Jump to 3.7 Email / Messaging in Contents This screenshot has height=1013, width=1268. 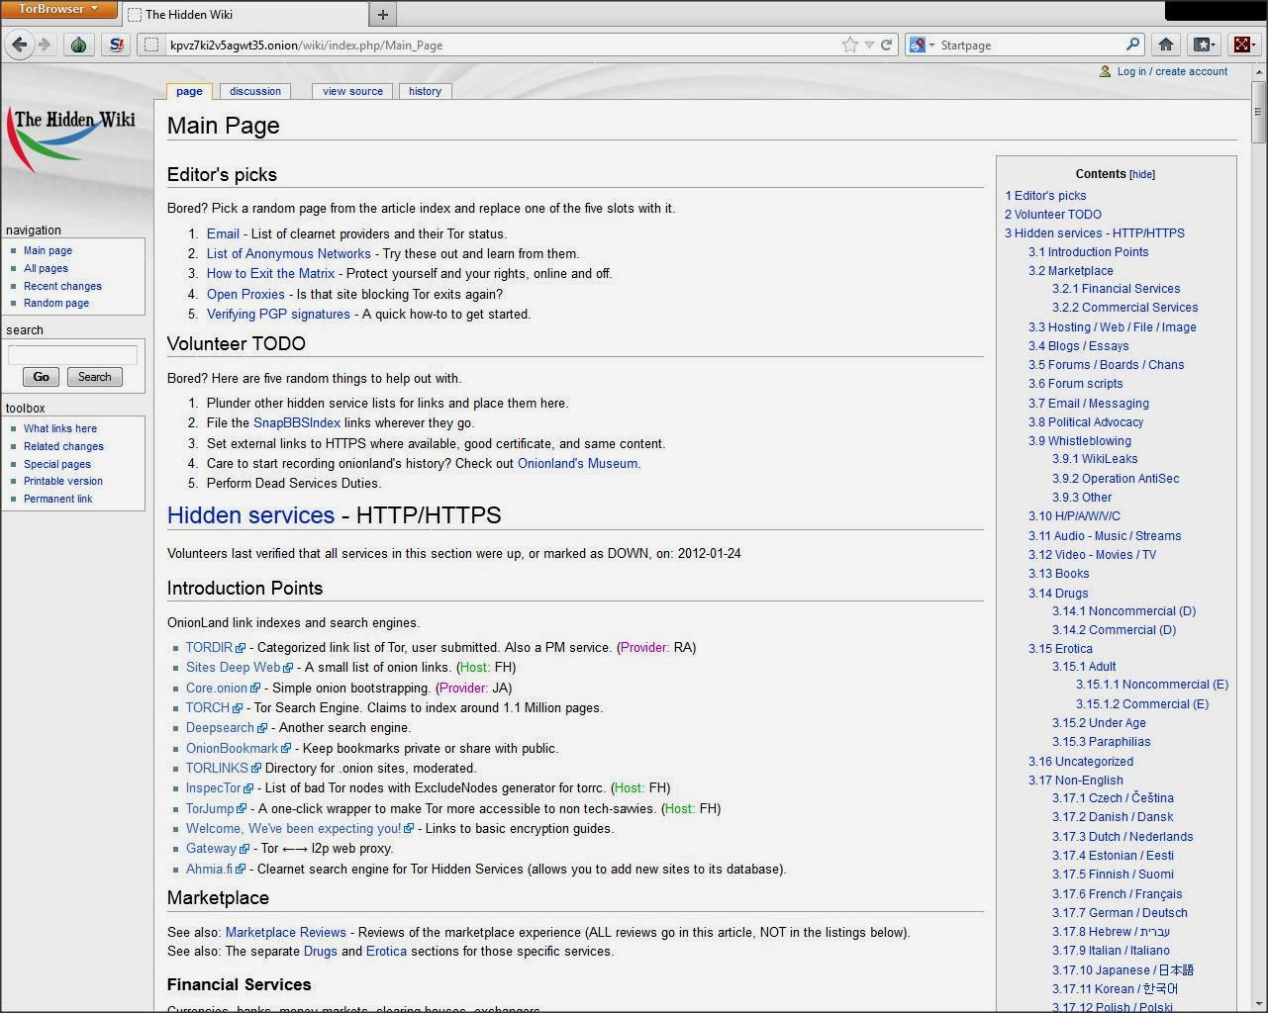coord(1089,404)
